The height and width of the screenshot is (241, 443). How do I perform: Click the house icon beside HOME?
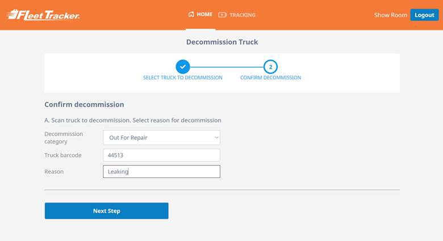point(191,15)
